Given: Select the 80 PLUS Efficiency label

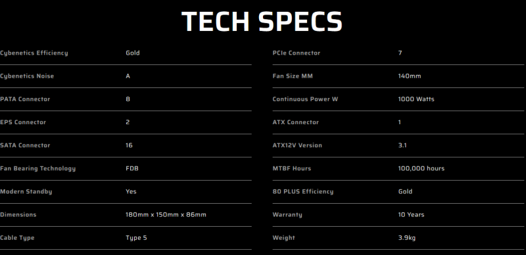Looking at the screenshot, I should pos(303,192).
